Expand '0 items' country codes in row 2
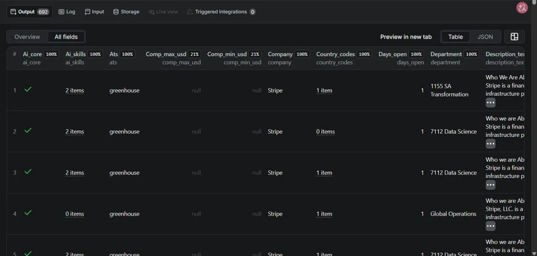The width and height of the screenshot is (537, 256). (326, 131)
